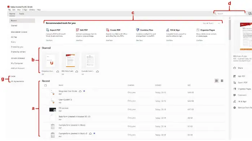Open the Edit menu
The width and height of the screenshot is (252, 141).
pyautogui.click(x=14, y=10)
